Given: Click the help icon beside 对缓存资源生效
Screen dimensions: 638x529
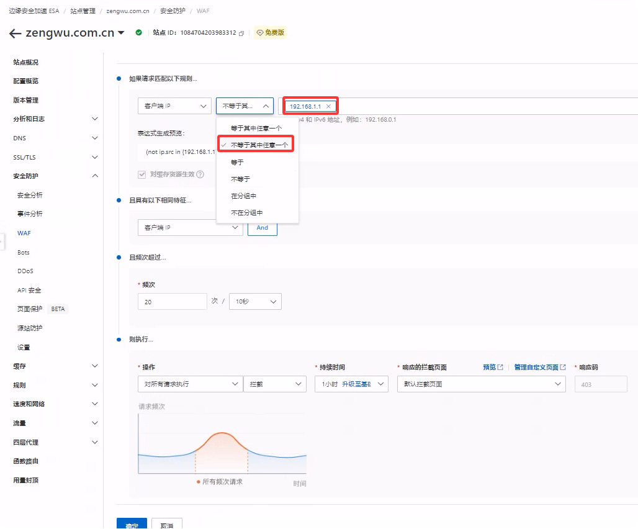Looking at the screenshot, I should (200, 174).
